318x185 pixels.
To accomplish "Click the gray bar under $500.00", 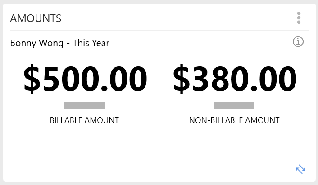I will (85, 106).
